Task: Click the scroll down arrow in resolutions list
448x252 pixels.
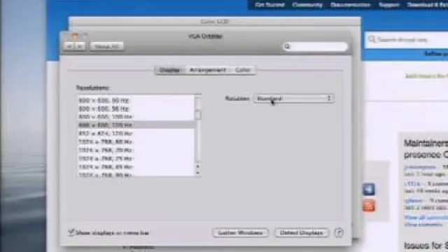Action: pyautogui.click(x=197, y=173)
